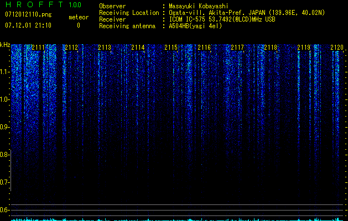Click the version number 1.0.0
Image resolution: width=348 pixels, height=221 pixels.
pyautogui.click(x=75, y=5)
